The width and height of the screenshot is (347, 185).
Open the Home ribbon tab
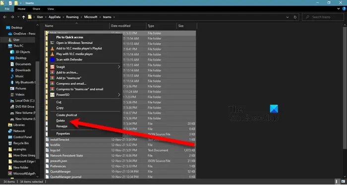21,9
